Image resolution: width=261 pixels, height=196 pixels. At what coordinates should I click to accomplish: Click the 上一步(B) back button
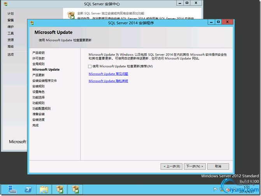tap(172, 166)
